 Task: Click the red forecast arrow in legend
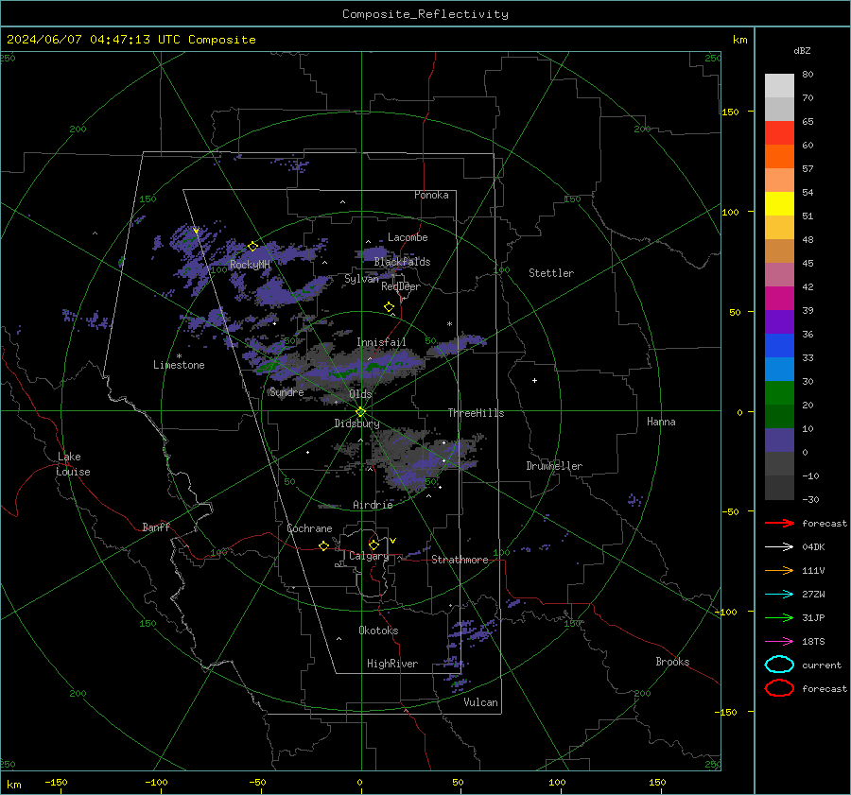click(x=779, y=523)
